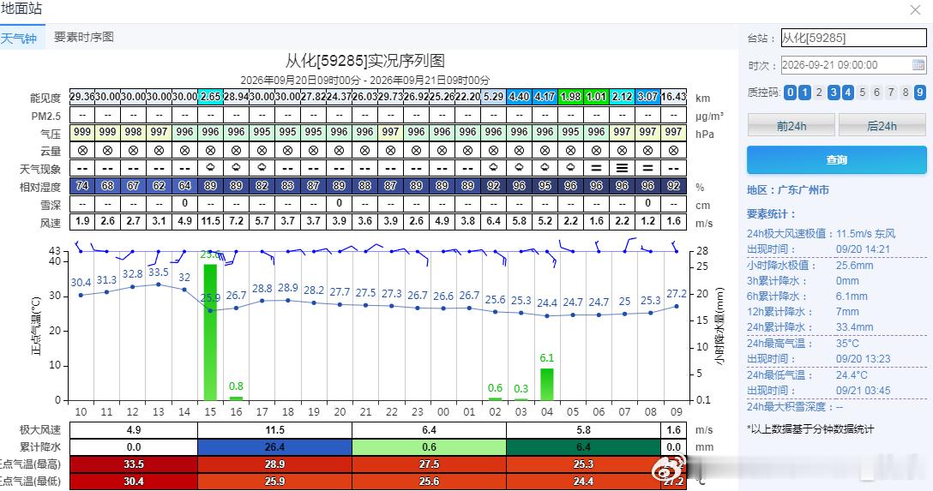Viewport: 933px width, 491px height.
Task: Click the 前24h button
Action: [791, 126]
